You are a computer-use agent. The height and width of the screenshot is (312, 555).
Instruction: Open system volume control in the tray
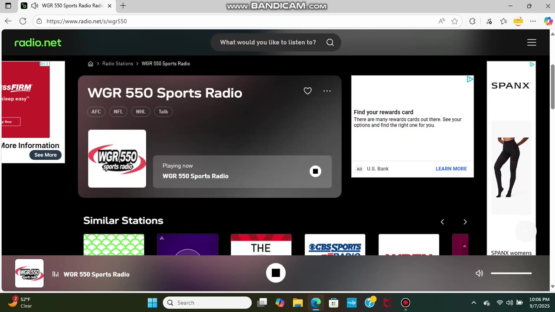509,302
